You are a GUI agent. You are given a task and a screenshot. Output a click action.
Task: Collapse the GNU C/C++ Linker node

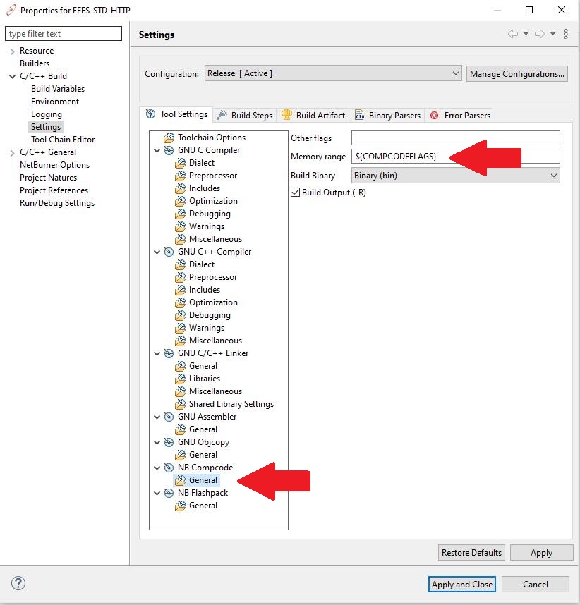[x=157, y=353]
